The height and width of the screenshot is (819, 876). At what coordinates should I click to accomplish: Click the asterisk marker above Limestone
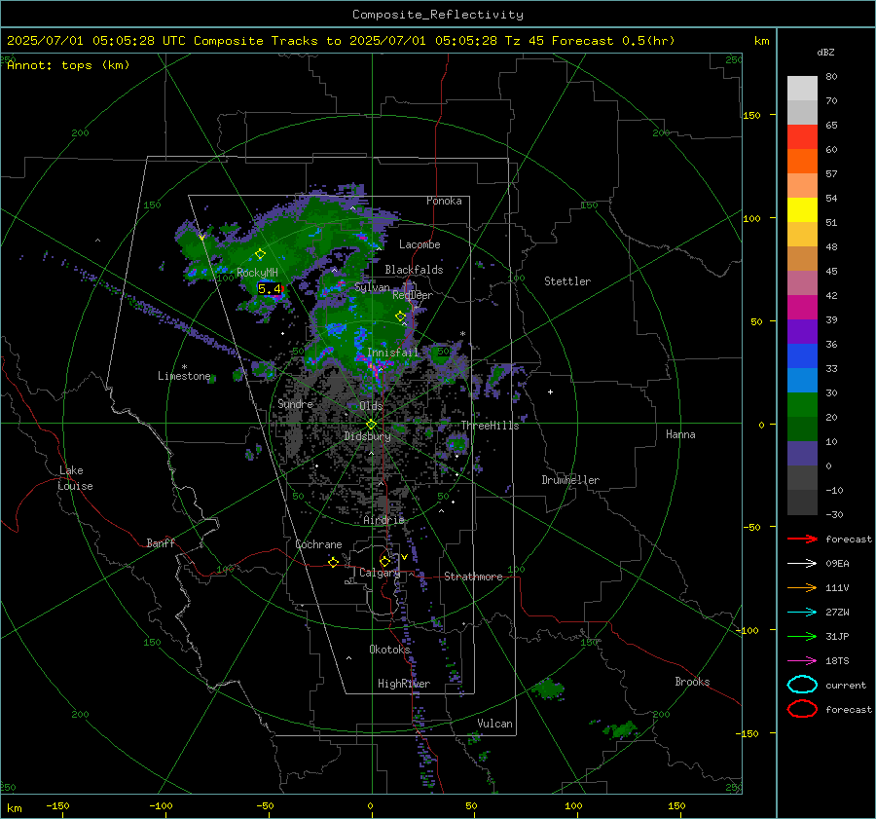tap(184, 367)
